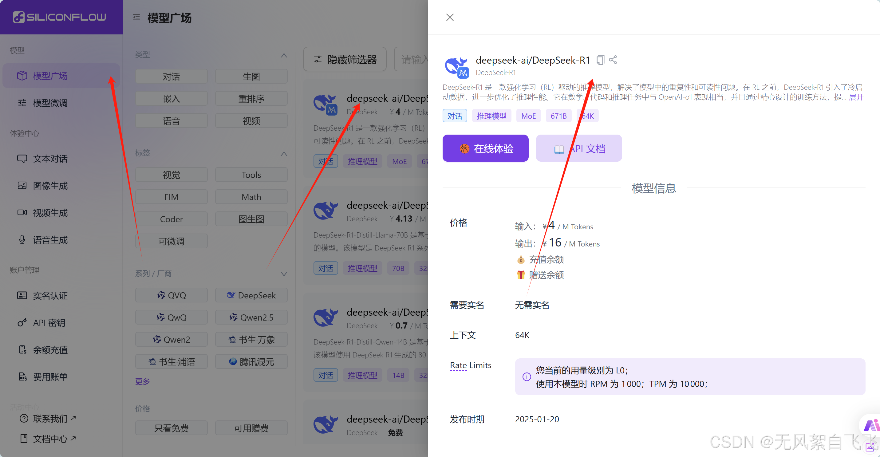Open 语音生成 from sidebar
The image size is (880, 457).
[50, 240]
